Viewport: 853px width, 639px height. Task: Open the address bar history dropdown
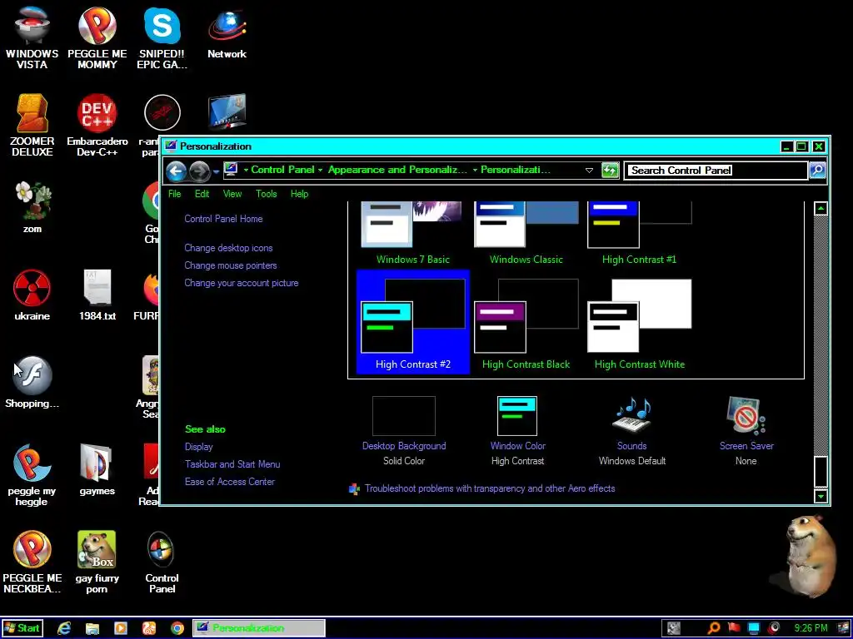pos(589,171)
